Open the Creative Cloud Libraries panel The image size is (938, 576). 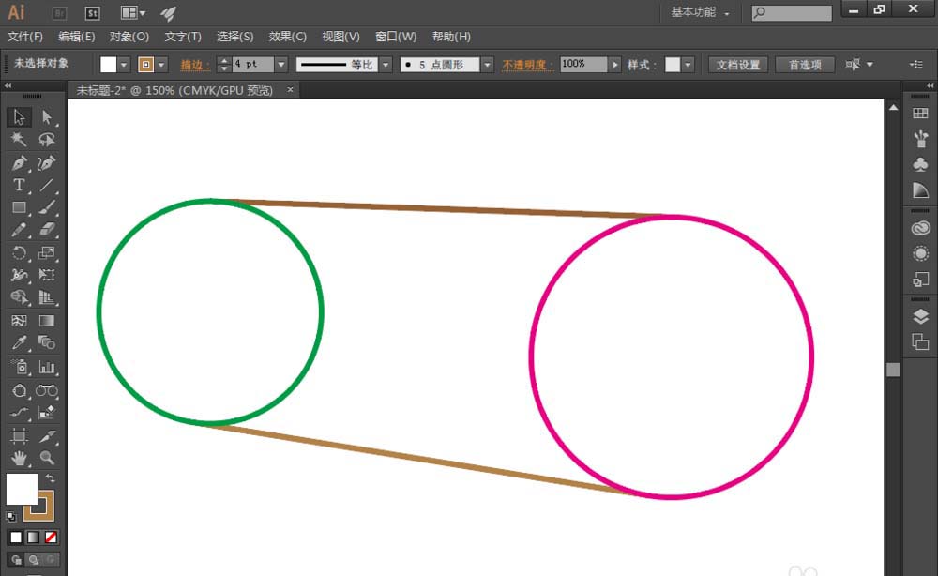(x=921, y=228)
